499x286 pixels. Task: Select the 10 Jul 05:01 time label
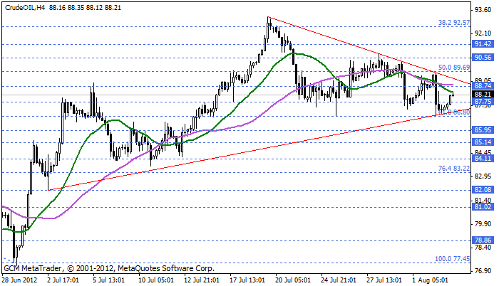click(x=158, y=280)
